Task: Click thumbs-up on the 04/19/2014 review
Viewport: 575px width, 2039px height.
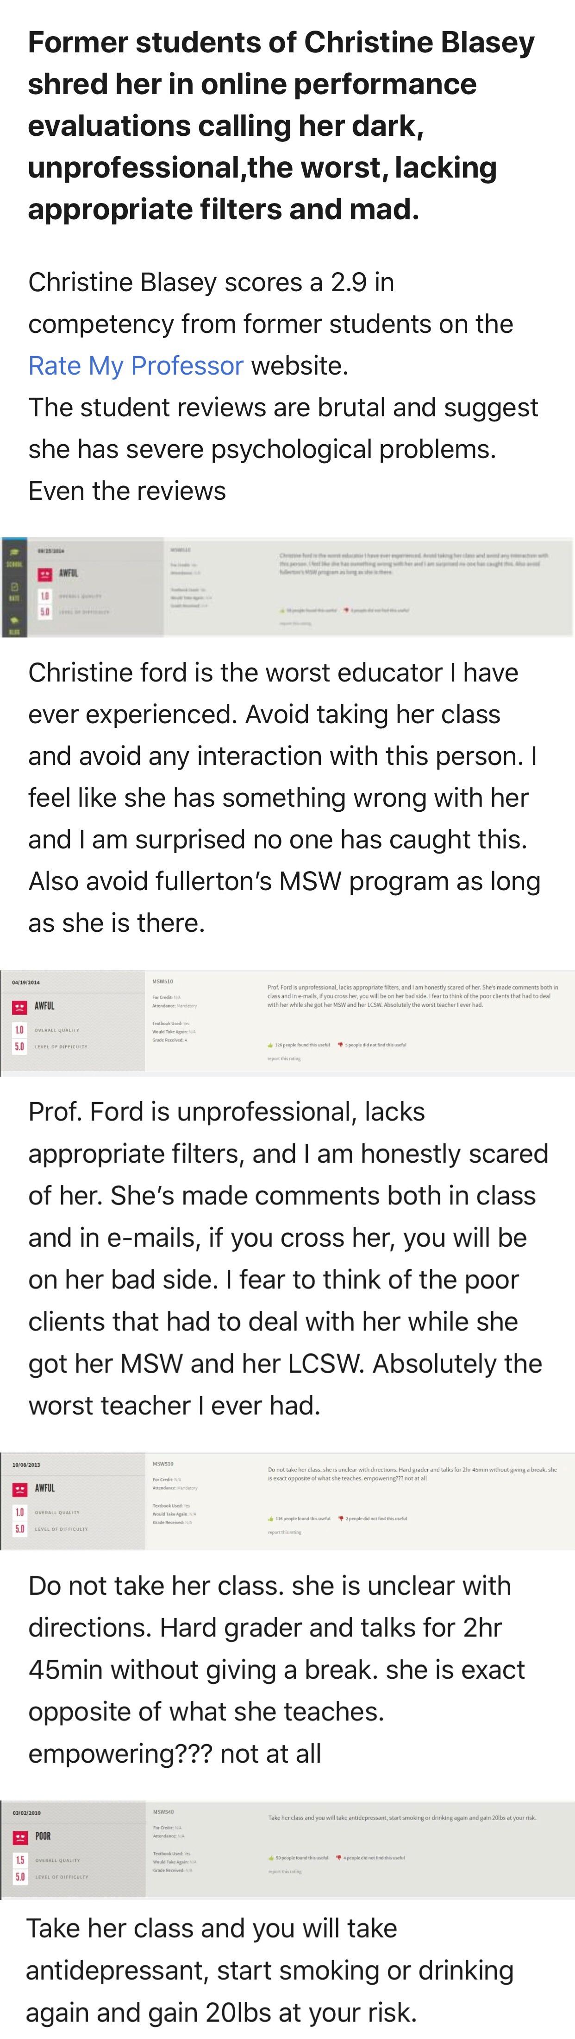Action: [x=270, y=1045]
